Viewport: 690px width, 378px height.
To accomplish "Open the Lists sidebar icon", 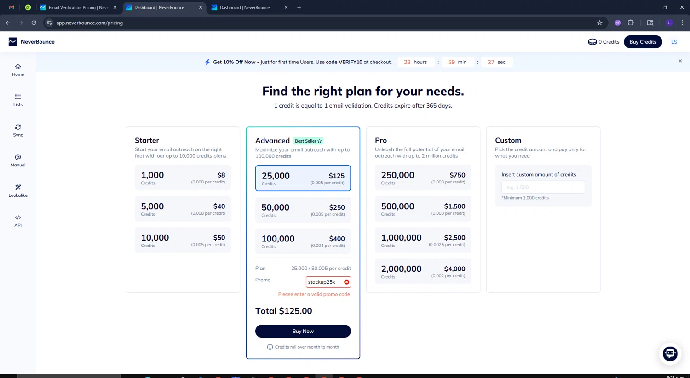I will [18, 100].
